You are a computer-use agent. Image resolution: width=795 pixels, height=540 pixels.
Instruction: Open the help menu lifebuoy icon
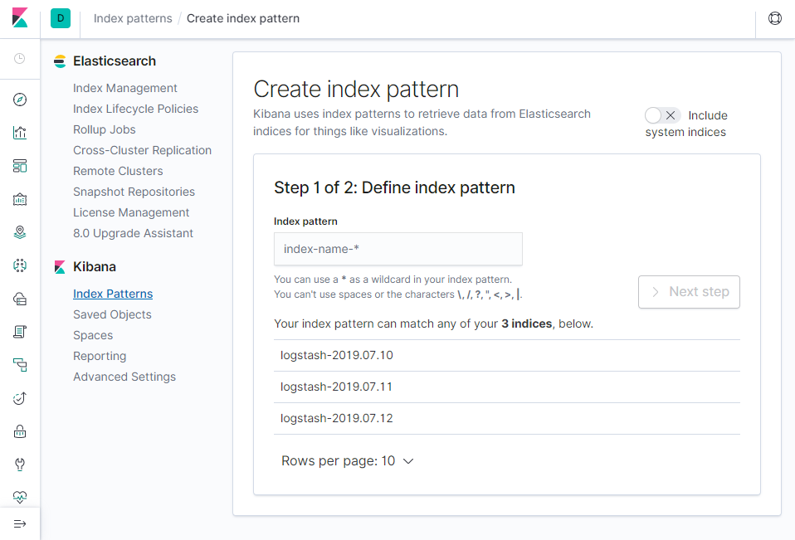pos(775,18)
